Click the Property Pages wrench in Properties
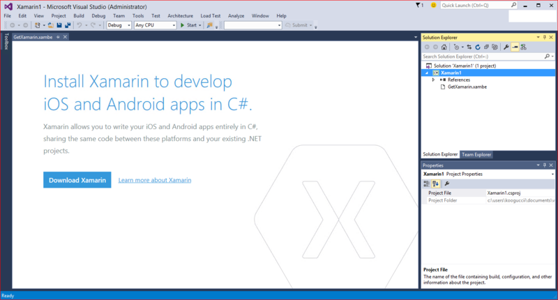The width and height of the screenshot is (558, 300). pos(447,183)
